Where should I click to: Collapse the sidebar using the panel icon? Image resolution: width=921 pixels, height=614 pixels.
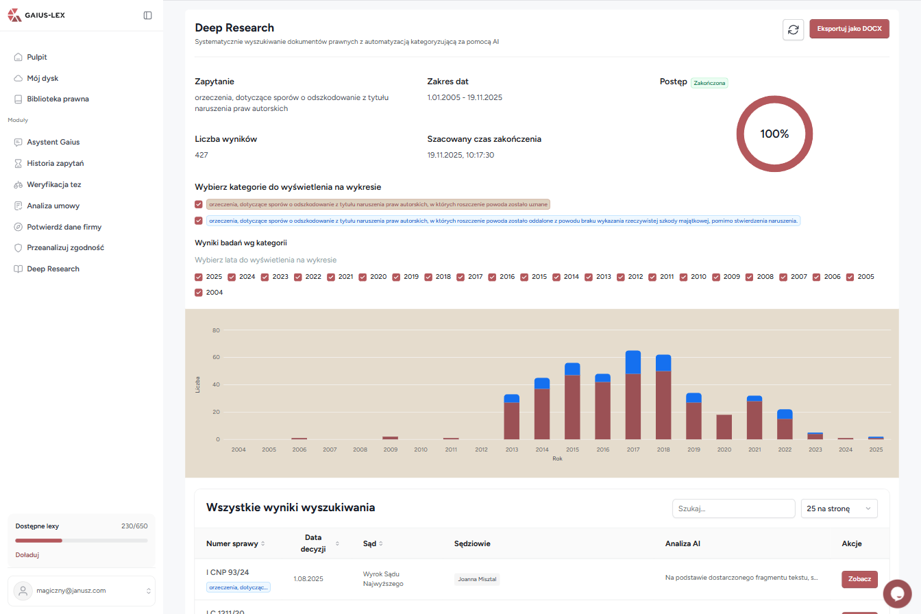(x=147, y=15)
